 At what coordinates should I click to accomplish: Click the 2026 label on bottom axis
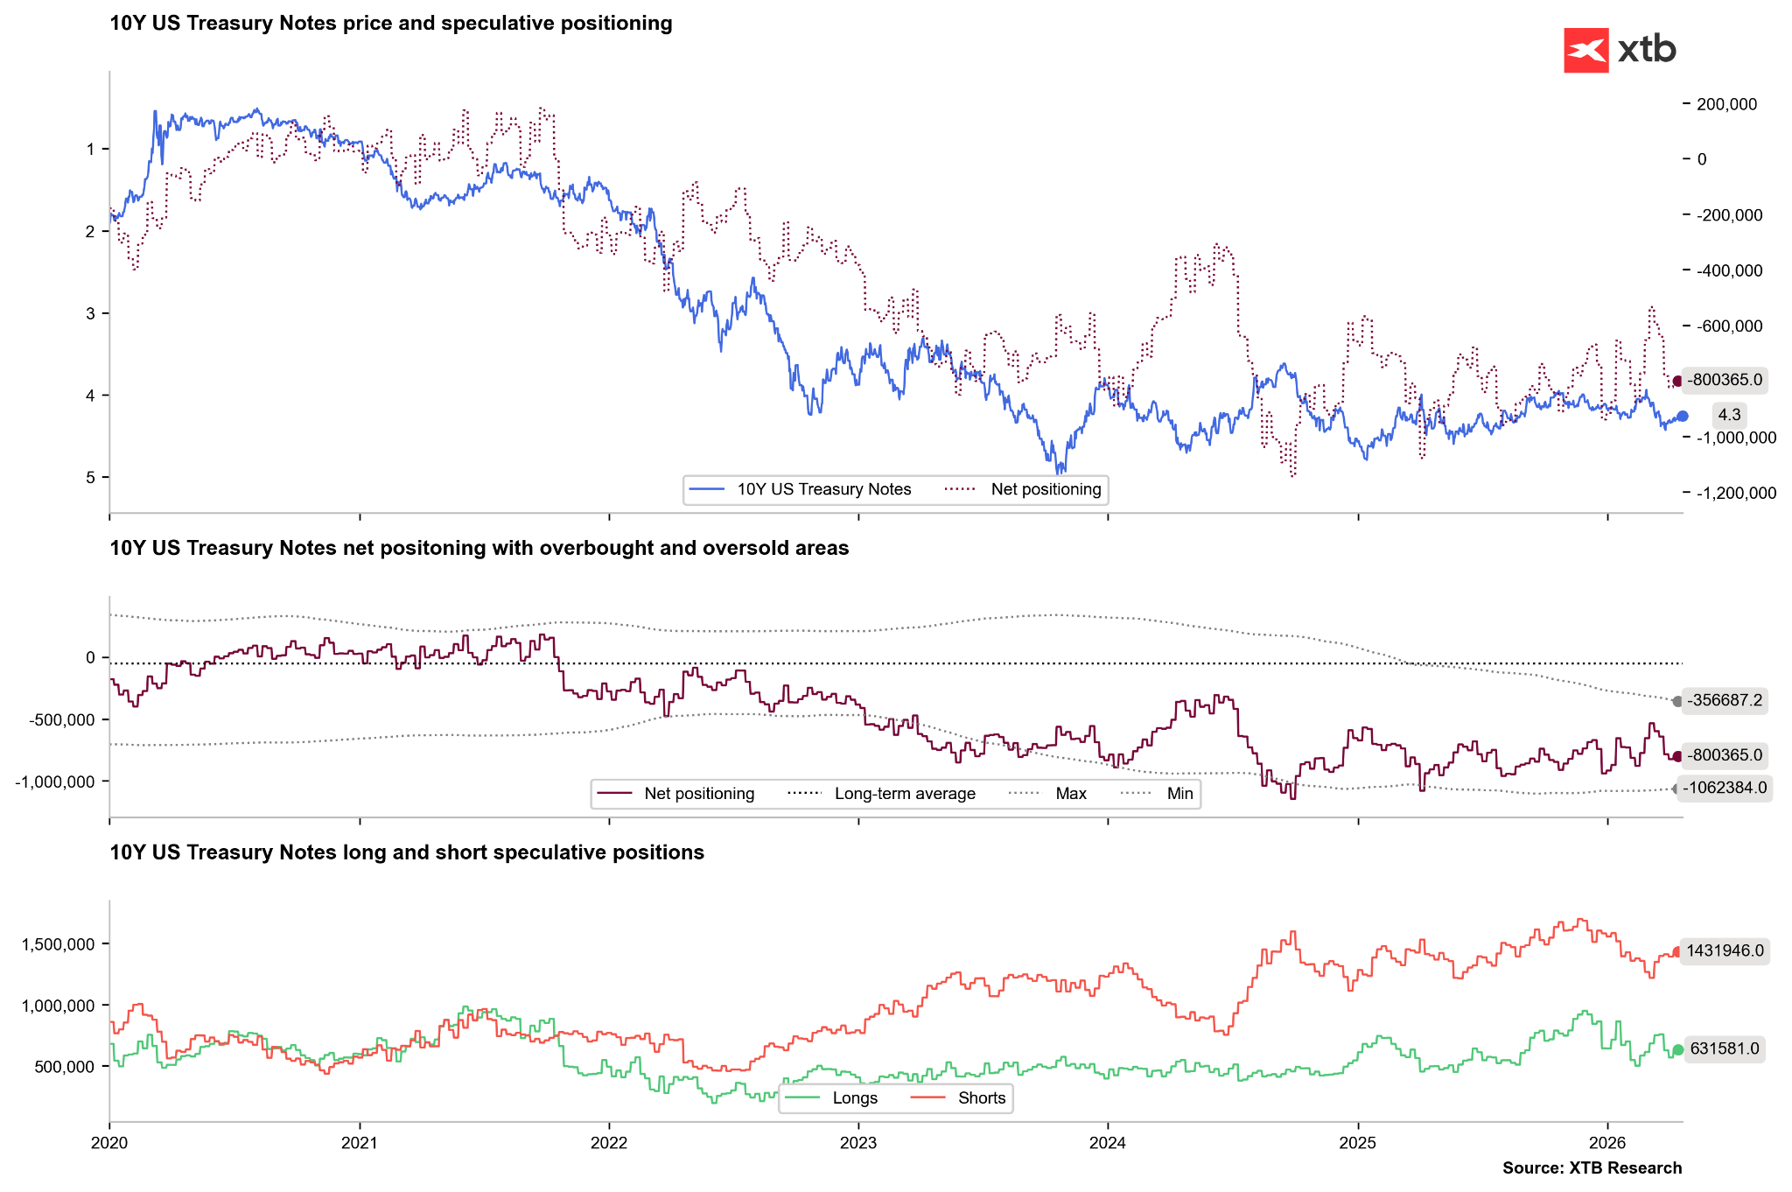pos(1607,1143)
